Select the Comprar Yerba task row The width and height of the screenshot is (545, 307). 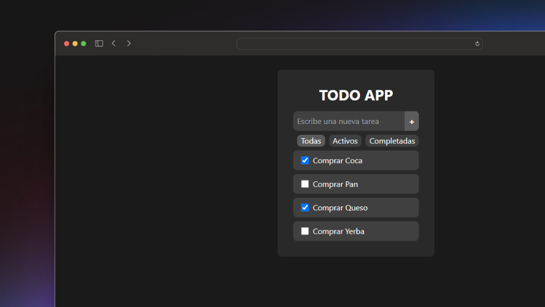point(356,231)
